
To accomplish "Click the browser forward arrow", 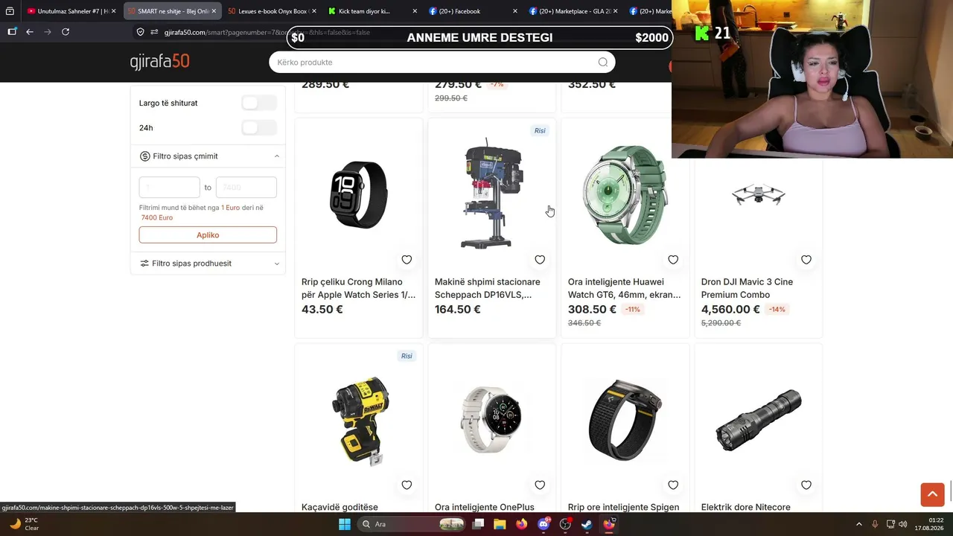I will [48, 32].
